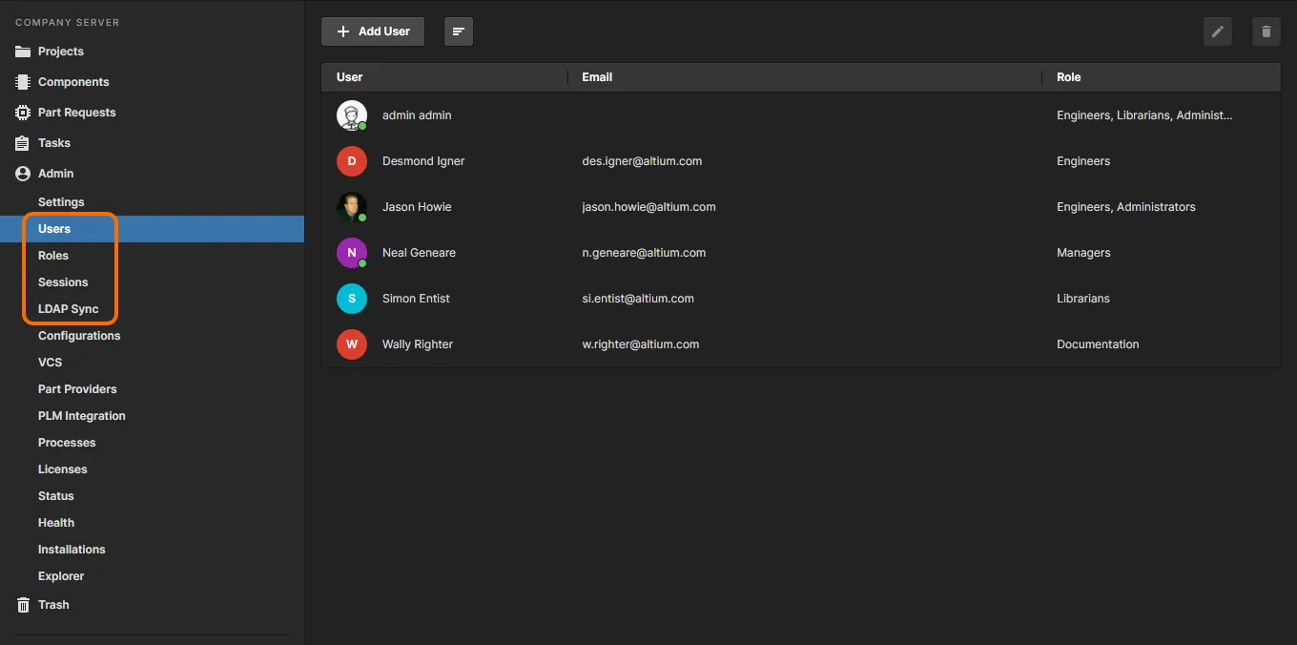Click the Tasks clipboard icon
The width and height of the screenshot is (1297, 645).
pos(23,143)
